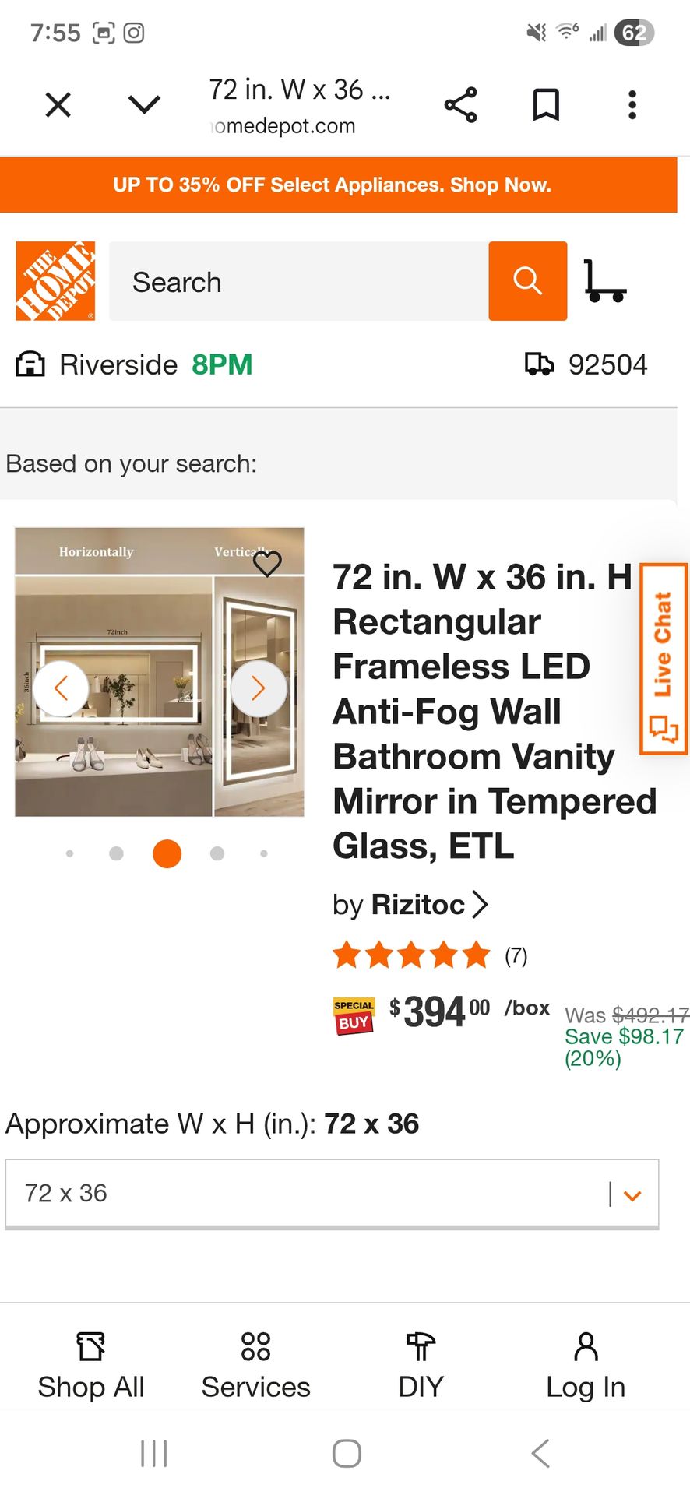Show next product image

[259, 688]
